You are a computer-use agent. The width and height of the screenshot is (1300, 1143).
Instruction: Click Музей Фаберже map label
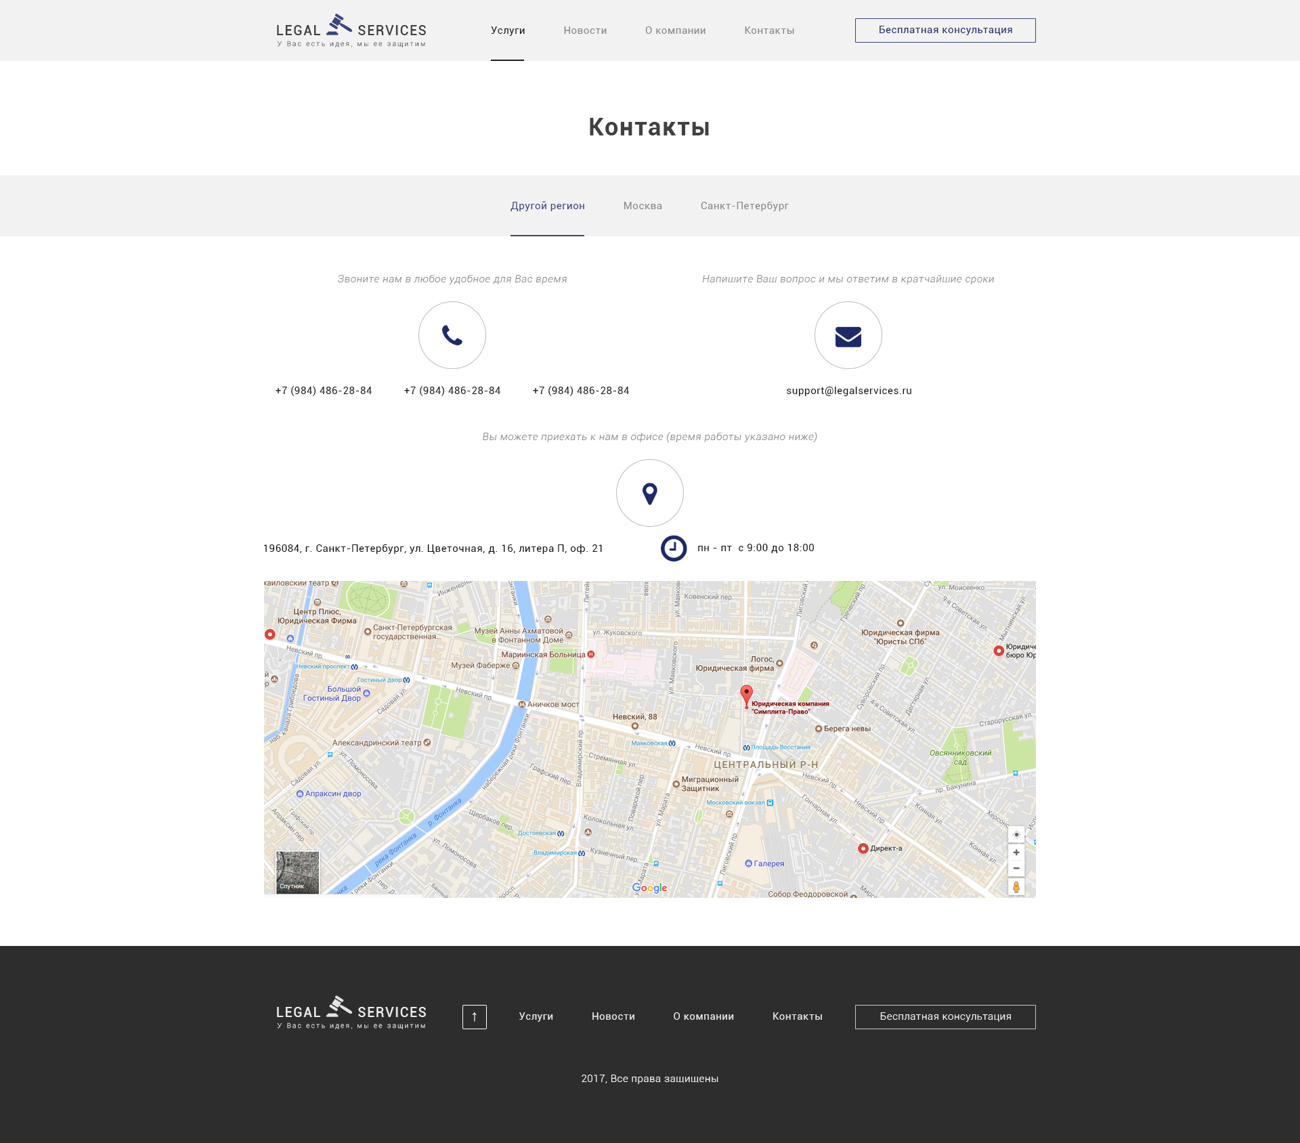(x=481, y=666)
